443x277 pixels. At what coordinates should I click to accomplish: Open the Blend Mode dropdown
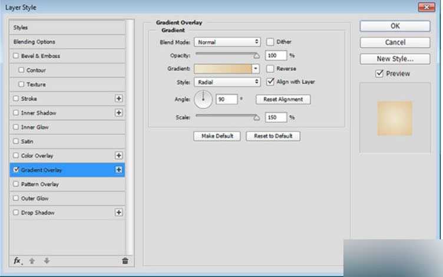click(227, 42)
